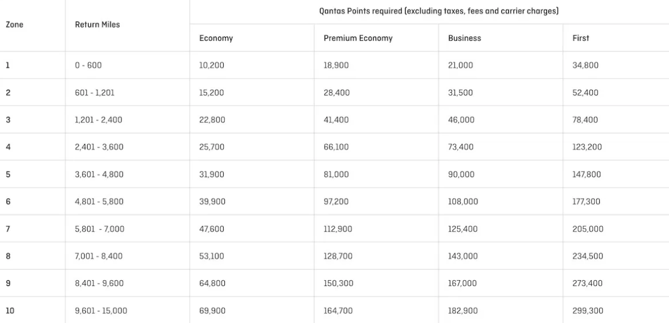The image size is (669, 323).
Task: Click the Premium Economy value 128,700
Action: point(338,256)
